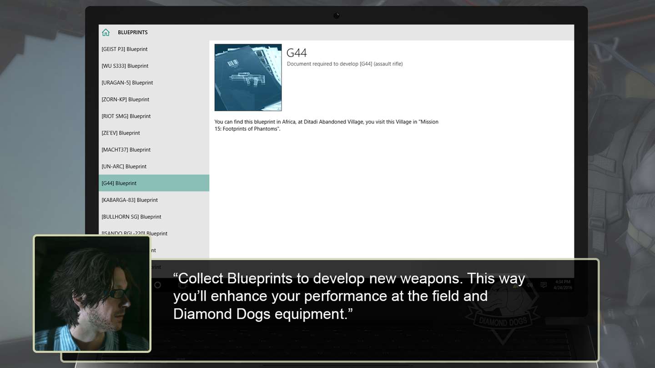Open the Action Center taskbar icon
The image size is (655, 368).
(x=544, y=285)
